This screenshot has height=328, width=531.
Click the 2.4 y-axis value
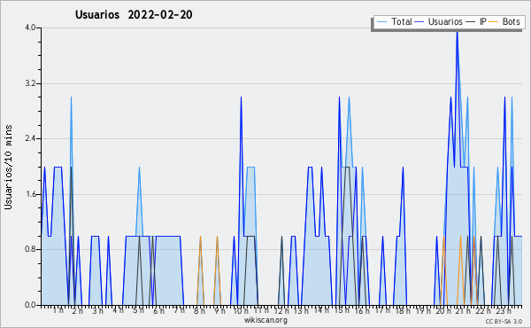coord(30,138)
